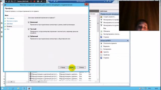
Task: Click the Action Center flag tray icon
Action: coord(143,88)
